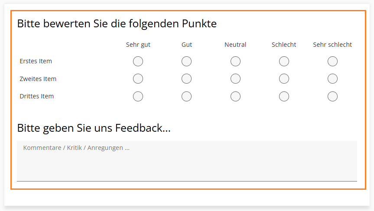This screenshot has width=374, height=211.
Task: Rate Erstes Item as Schlecht
Action: pyautogui.click(x=284, y=62)
